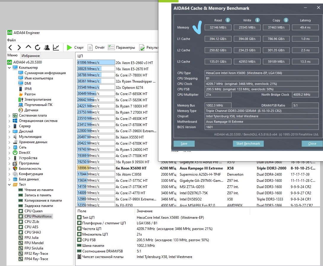Click the Forward arrow toolbar icon
323x266 pixels.
19,48
